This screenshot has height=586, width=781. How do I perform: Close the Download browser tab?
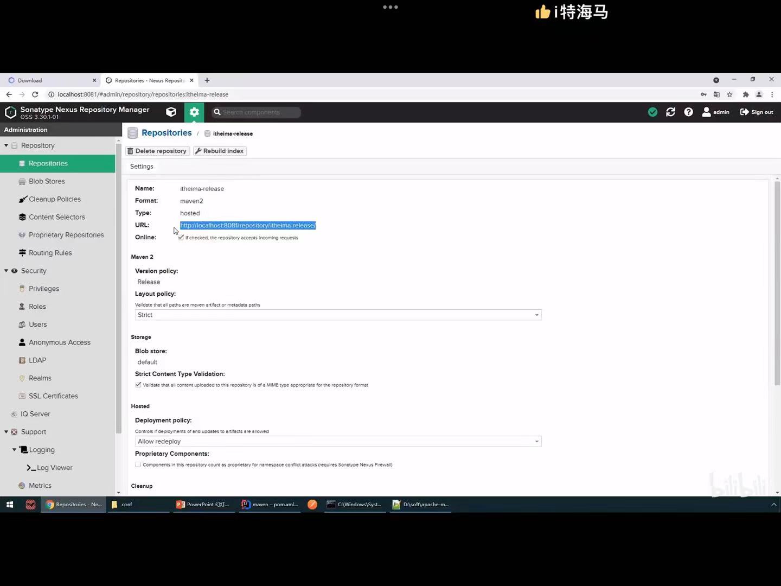[x=94, y=80]
